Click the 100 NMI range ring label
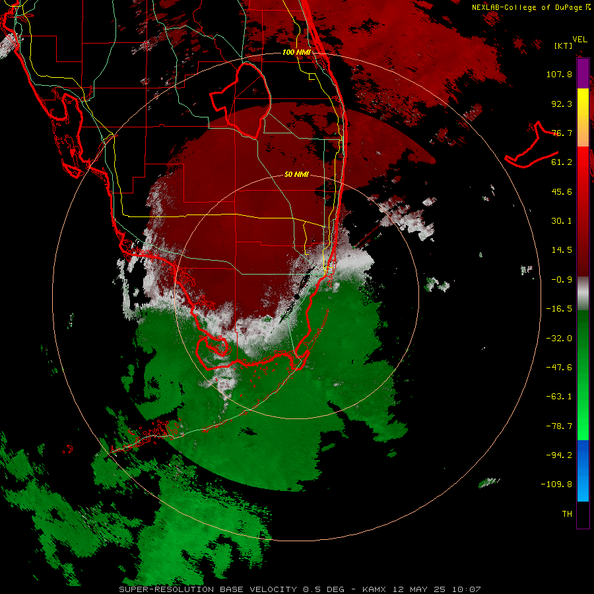Viewport: 594px width, 594px height. pos(296,52)
